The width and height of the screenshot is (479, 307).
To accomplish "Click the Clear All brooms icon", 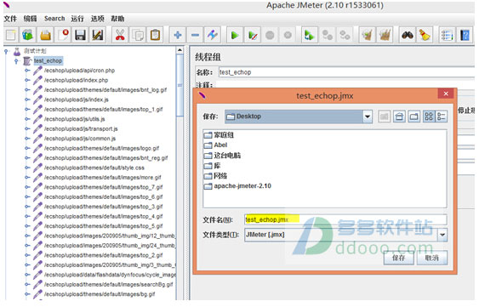I will (x=385, y=36).
